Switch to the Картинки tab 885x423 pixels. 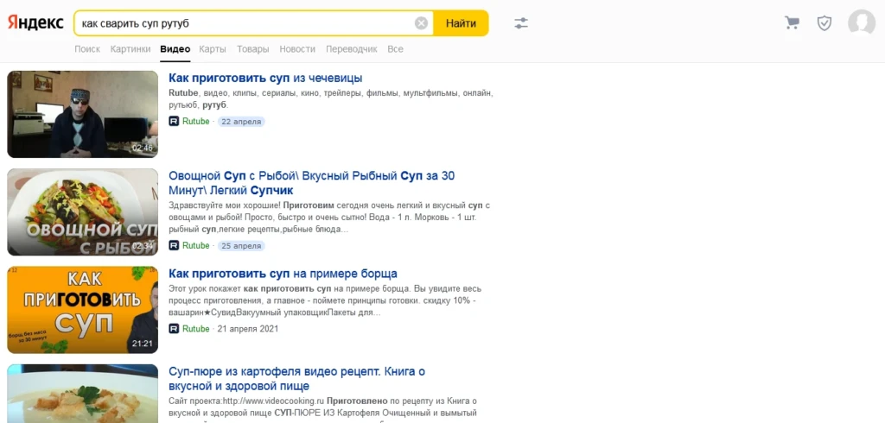(131, 49)
